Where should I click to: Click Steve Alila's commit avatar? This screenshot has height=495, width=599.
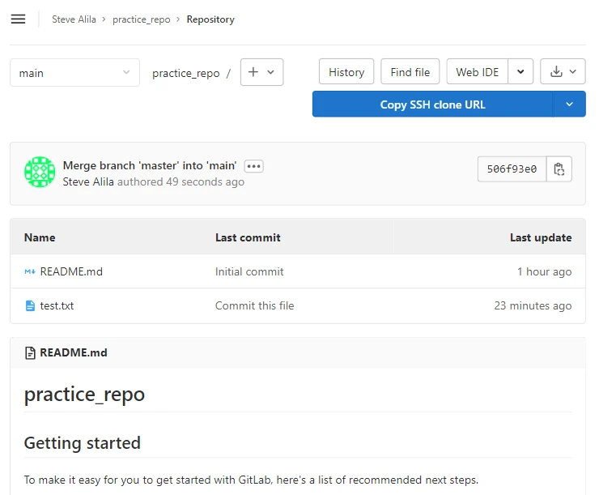click(40, 173)
